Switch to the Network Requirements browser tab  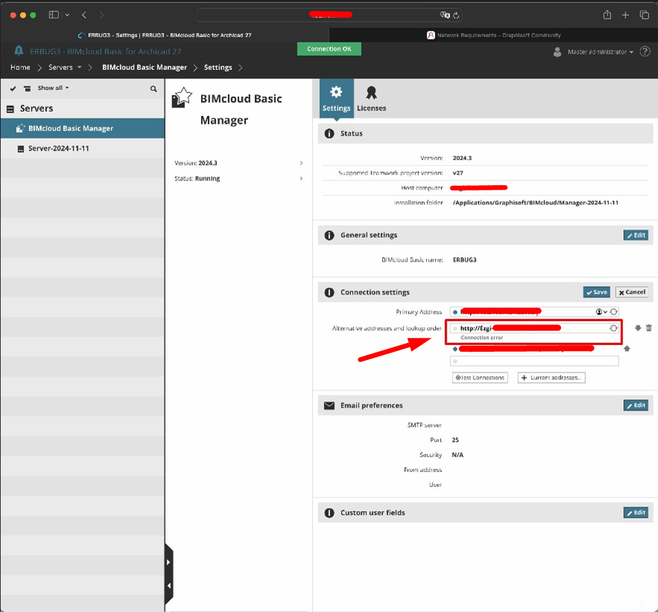tap(493, 35)
